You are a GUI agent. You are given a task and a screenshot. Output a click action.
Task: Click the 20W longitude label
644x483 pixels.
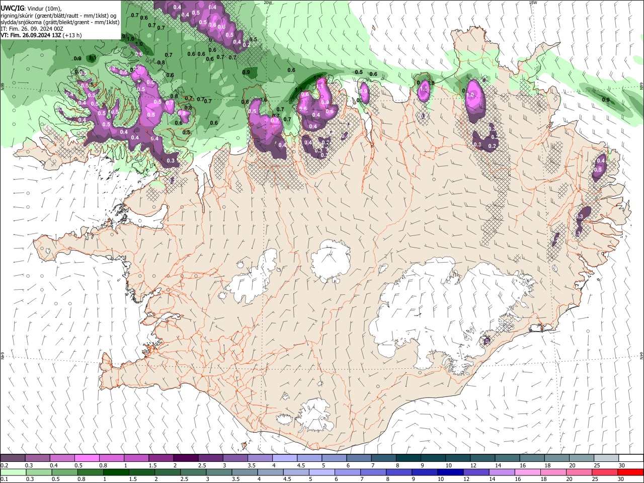point(268,3)
